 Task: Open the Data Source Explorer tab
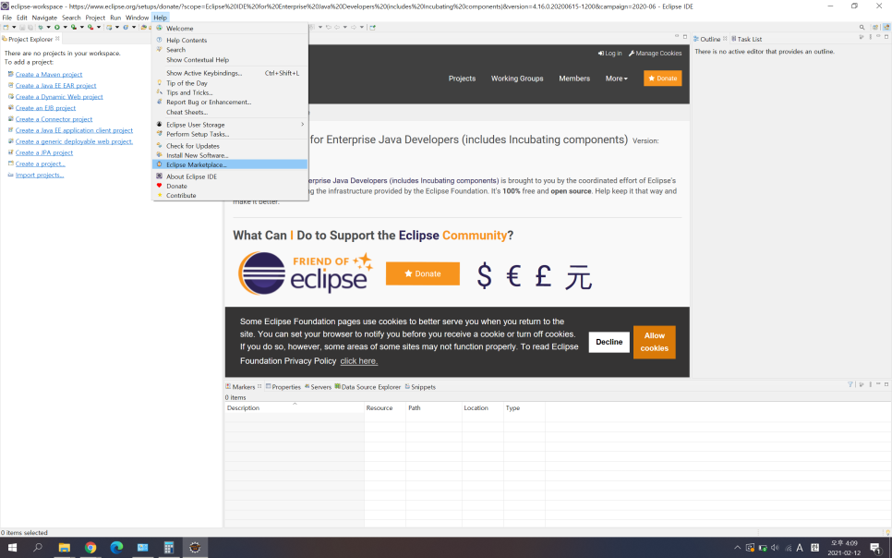pos(368,386)
